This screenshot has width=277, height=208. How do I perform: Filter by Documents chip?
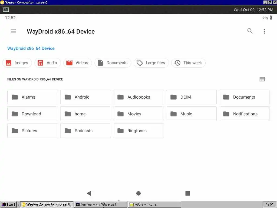click(x=113, y=63)
